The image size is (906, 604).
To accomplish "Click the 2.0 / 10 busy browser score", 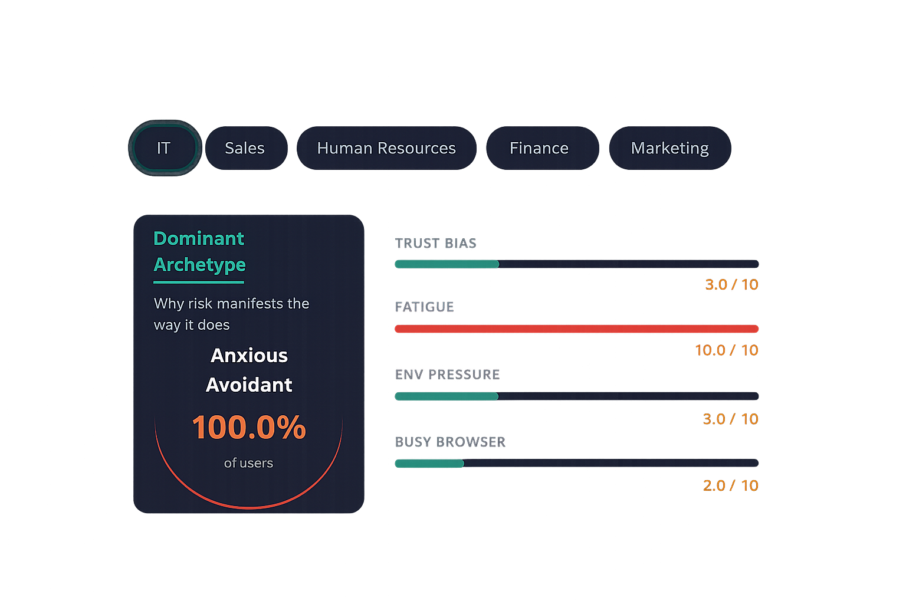I will coord(730,485).
